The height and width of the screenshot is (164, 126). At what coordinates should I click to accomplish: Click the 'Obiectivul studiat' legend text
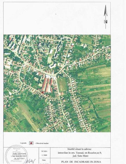[x=42, y=143]
